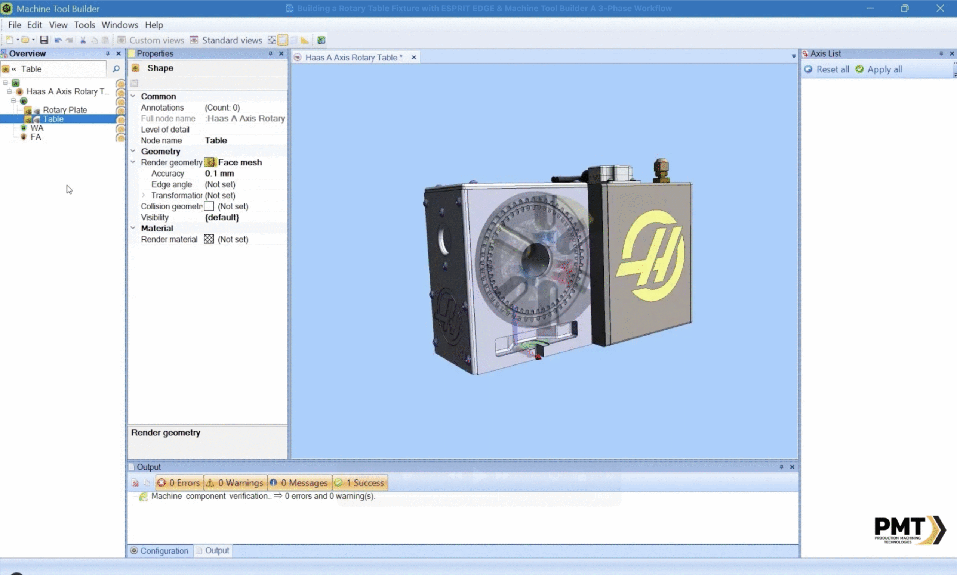The width and height of the screenshot is (957, 575).
Task: Open the Custom views toolbar icon
Action: click(121, 40)
